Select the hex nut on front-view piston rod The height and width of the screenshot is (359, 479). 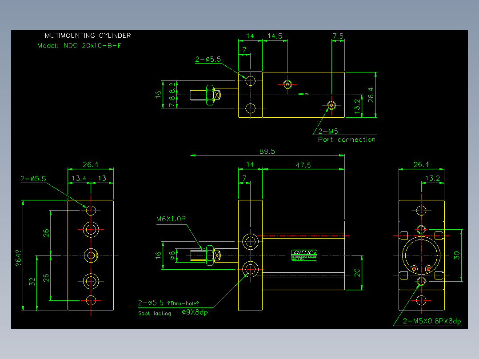(x=210, y=255)
